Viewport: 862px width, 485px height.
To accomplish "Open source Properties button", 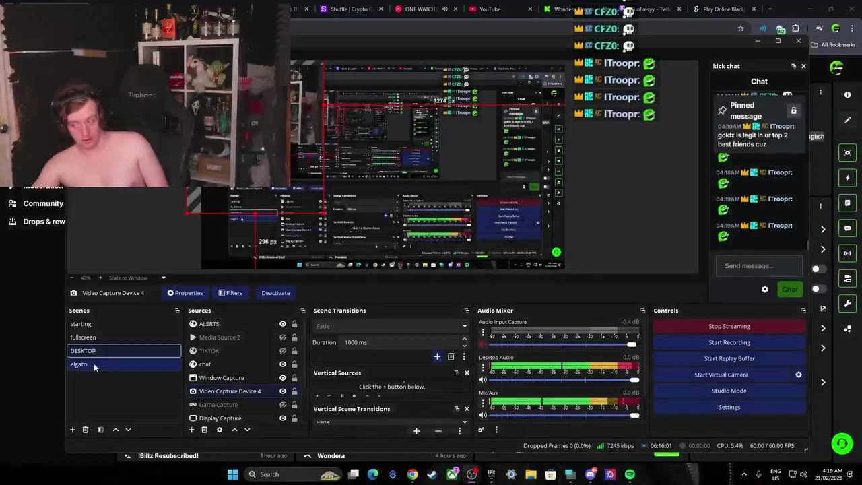I will pos(185,293).
